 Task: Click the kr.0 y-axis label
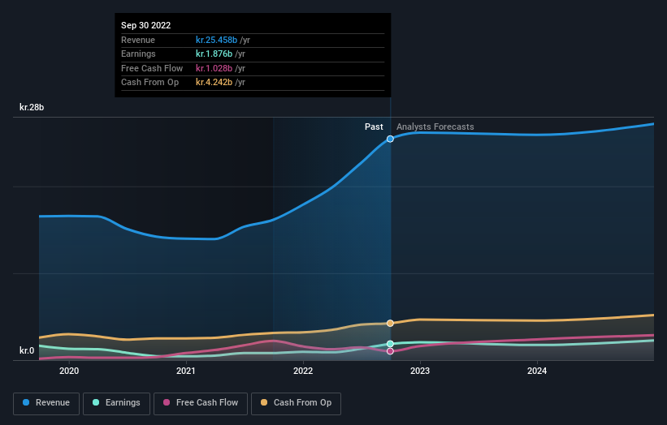(x=27, y=350)
